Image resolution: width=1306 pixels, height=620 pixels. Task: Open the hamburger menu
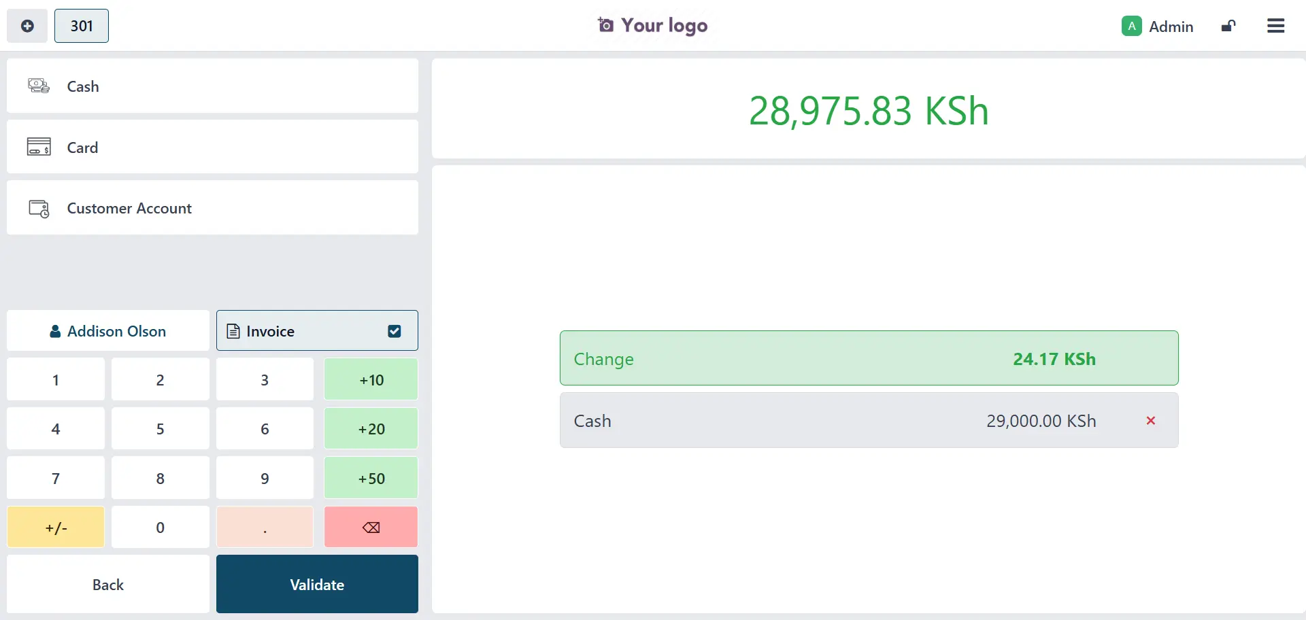(1275, 26)
